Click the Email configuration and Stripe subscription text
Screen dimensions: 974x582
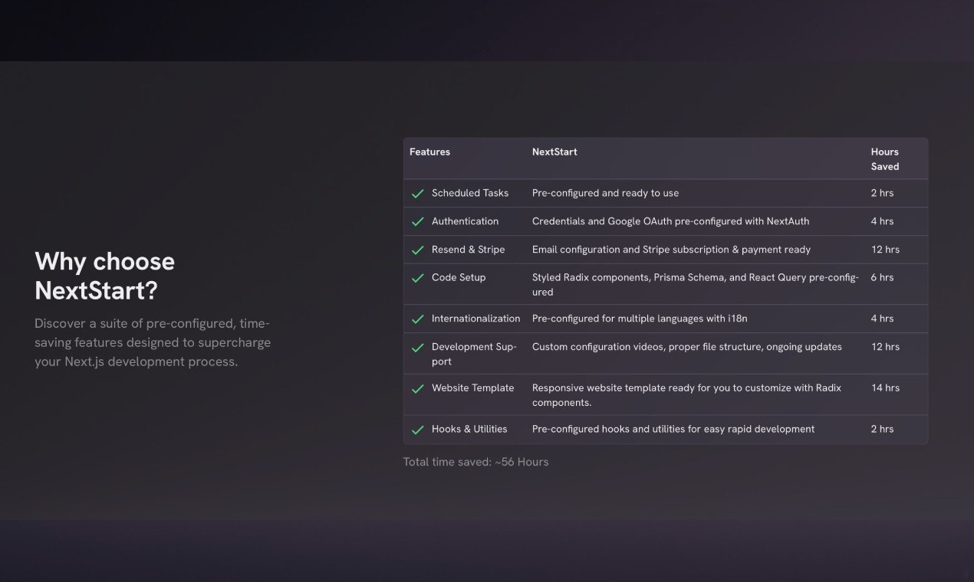pos(671,250)
